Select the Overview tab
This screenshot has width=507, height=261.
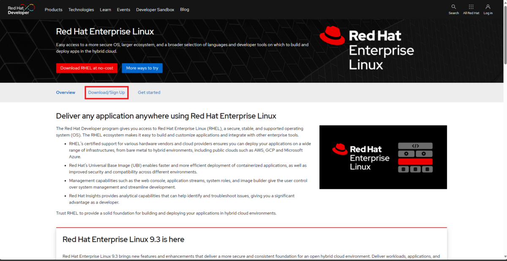pyautogui.click(x=65, y=92)
